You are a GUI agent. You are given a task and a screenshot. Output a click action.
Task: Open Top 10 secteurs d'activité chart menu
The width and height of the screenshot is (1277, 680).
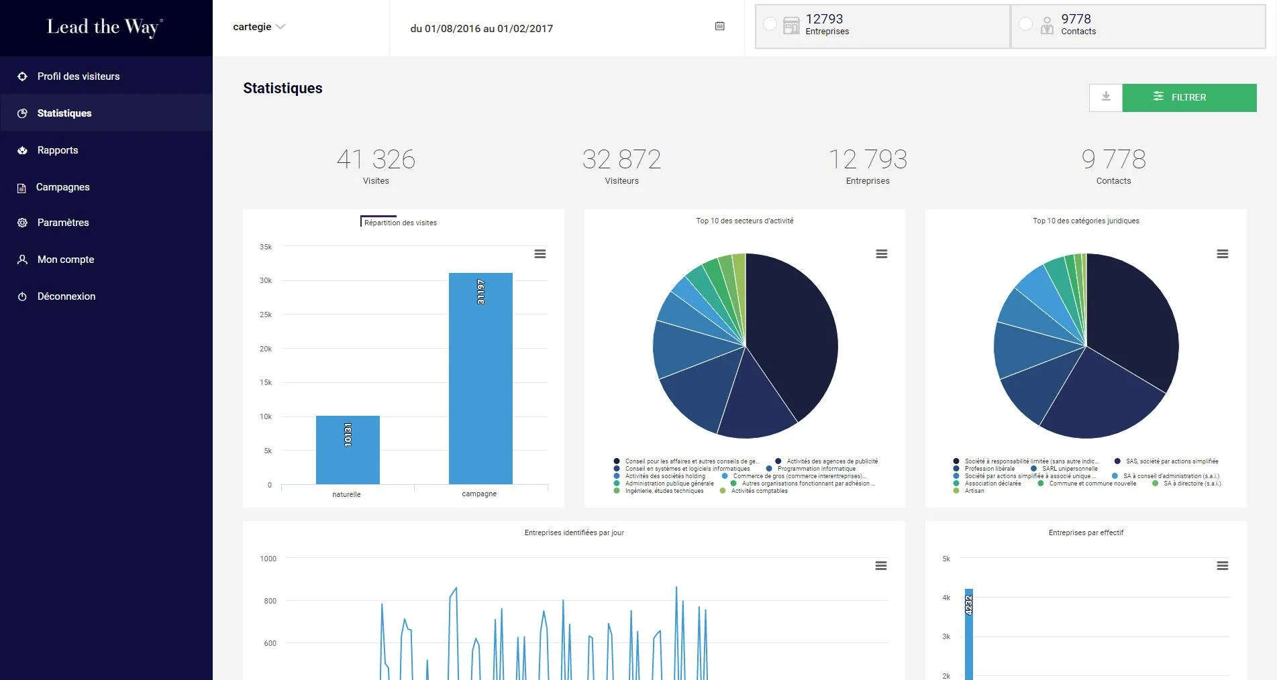click(x=882, y=253)
